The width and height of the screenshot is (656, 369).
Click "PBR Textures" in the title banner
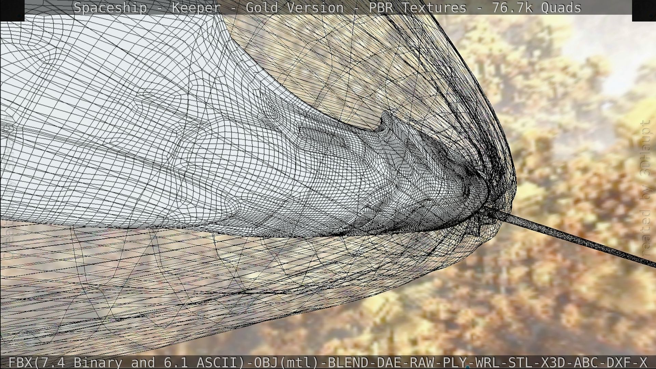click(418, 8)
